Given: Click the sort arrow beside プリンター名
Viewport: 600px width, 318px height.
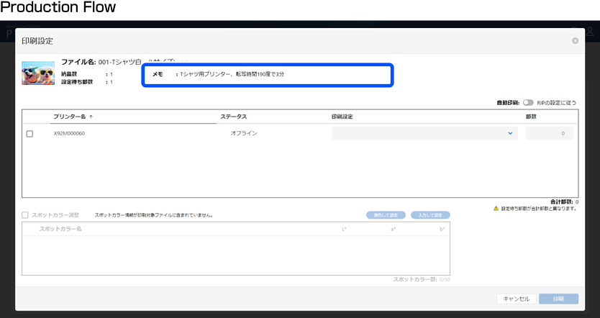Looking at the screenshot, I should (91, 117).
